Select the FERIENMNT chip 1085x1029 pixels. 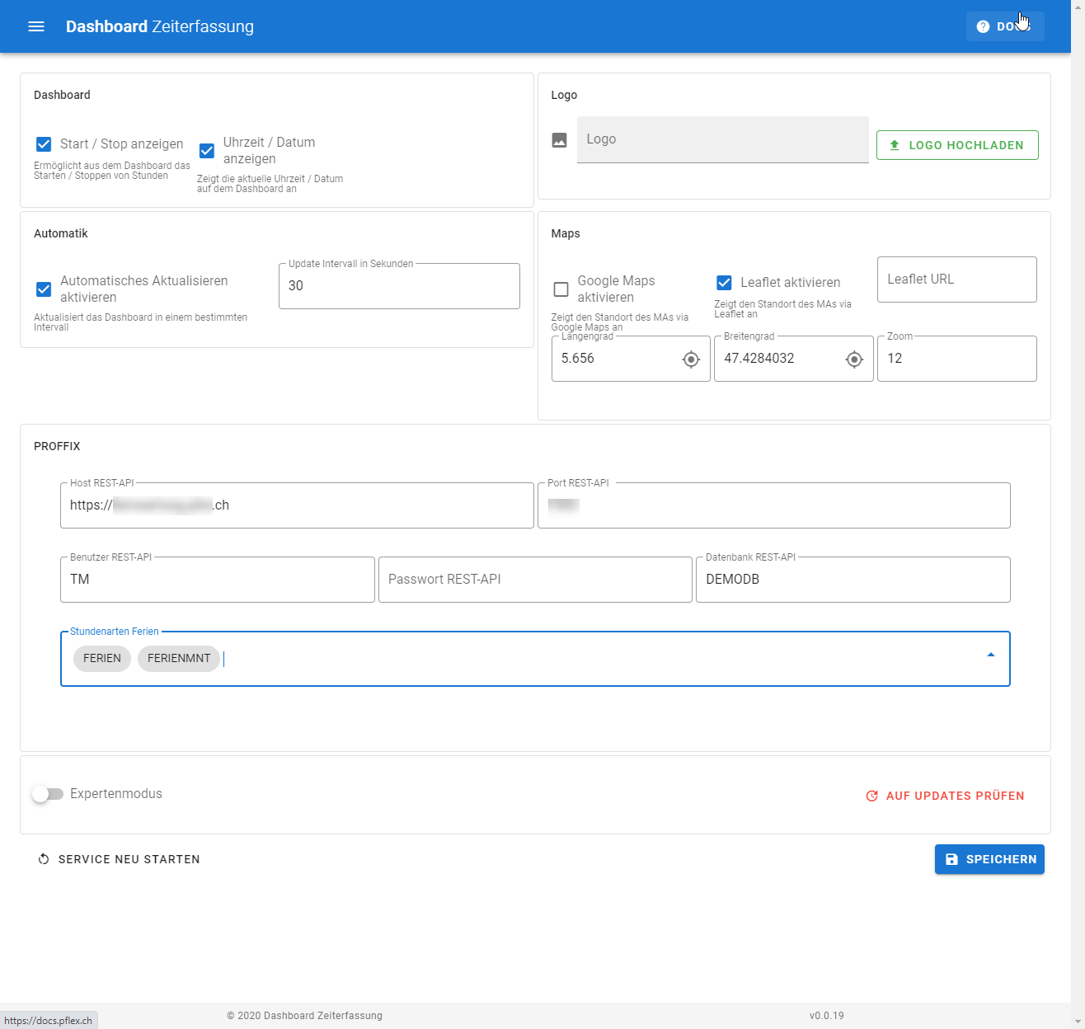[179, 658]
